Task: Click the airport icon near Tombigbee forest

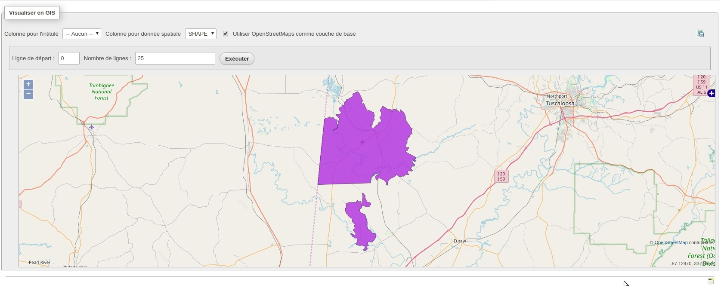Action: click(x=92, y=127)
